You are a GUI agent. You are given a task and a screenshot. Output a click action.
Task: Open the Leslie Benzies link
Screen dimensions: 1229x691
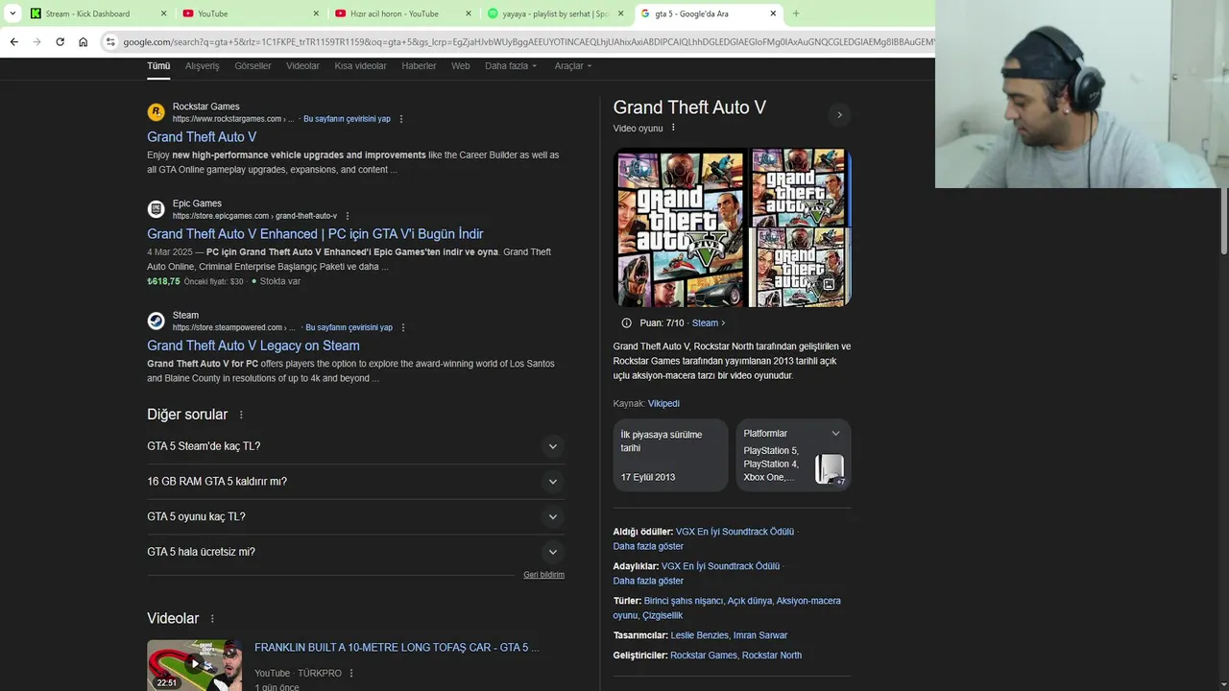click(699, 635)
